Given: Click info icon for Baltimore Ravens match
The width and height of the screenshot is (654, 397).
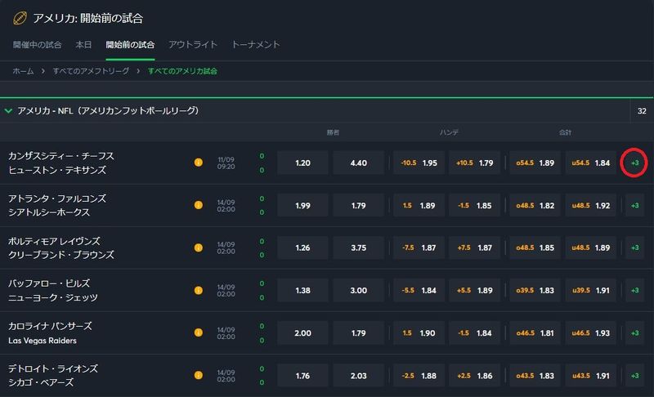Looking at the screenshot, I should [198, 248].
